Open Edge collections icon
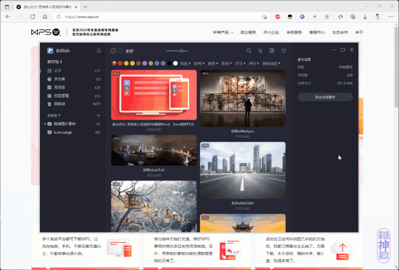399x270 pixels. pyautogui.click(x=353, y=17)
